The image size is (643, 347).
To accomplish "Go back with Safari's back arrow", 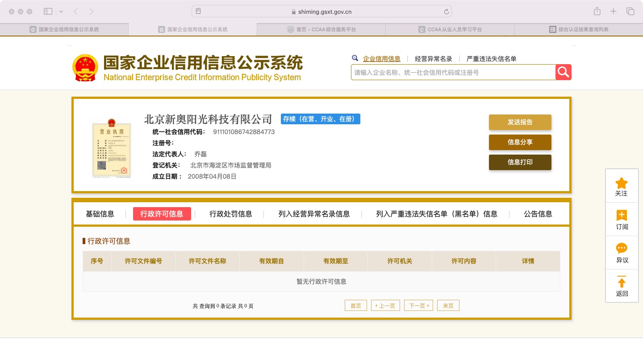I will point(75,12).
